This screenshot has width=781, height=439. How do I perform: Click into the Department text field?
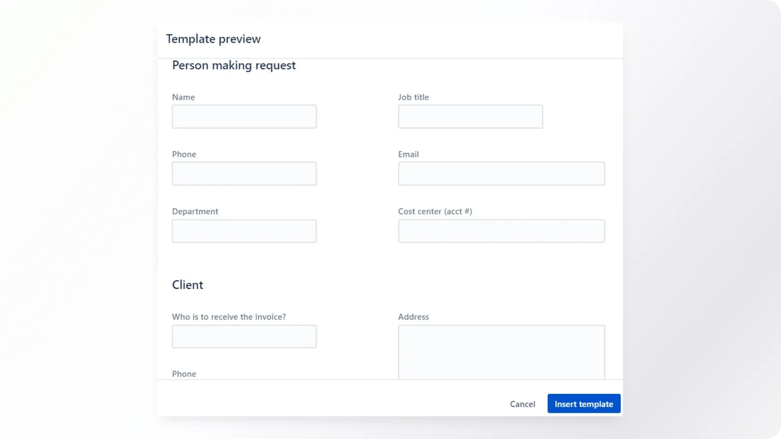[244, 231]
